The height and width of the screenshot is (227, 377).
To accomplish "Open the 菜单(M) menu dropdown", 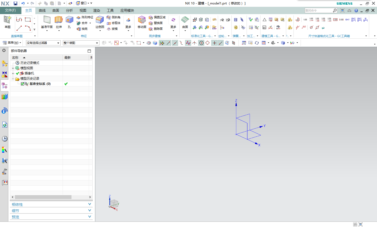I will pyautogui.click(x=12, y=43).
